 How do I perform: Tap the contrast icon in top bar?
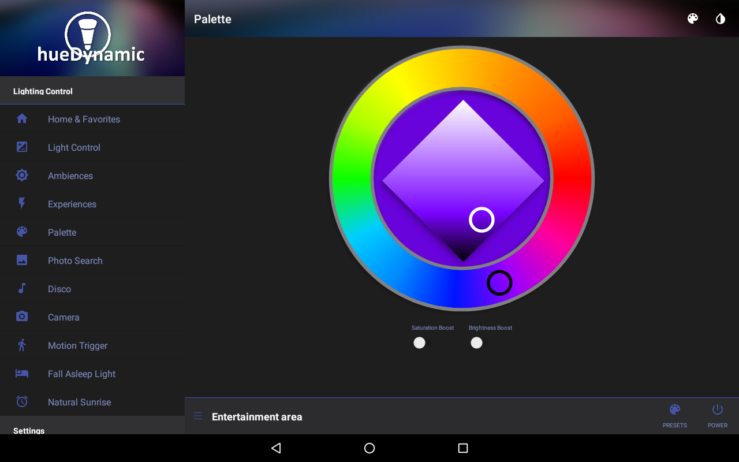pos(721,18)
